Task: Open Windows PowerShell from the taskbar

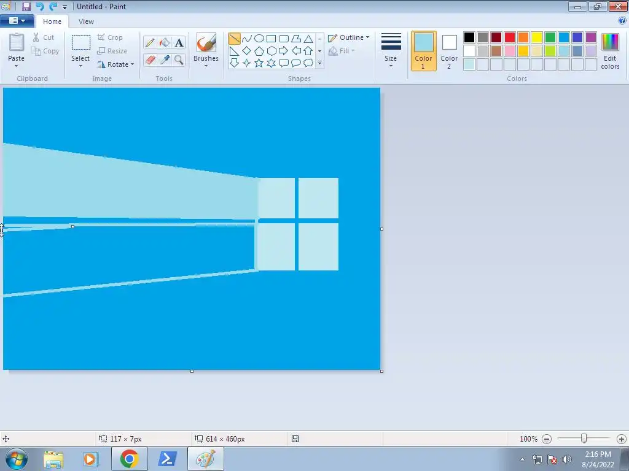Action: pos(167,459)
